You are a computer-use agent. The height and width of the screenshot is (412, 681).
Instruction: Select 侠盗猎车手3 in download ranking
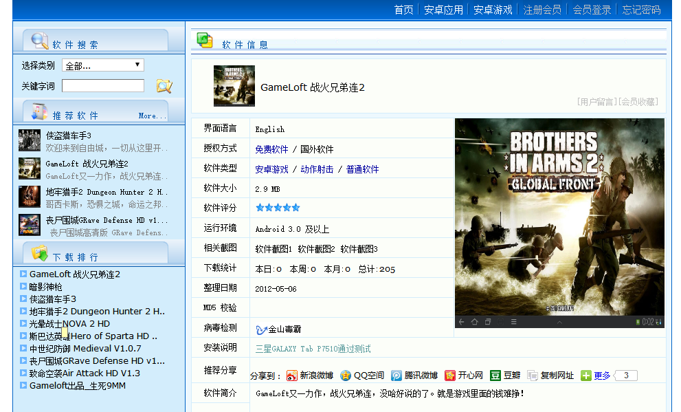click(52, 299)
